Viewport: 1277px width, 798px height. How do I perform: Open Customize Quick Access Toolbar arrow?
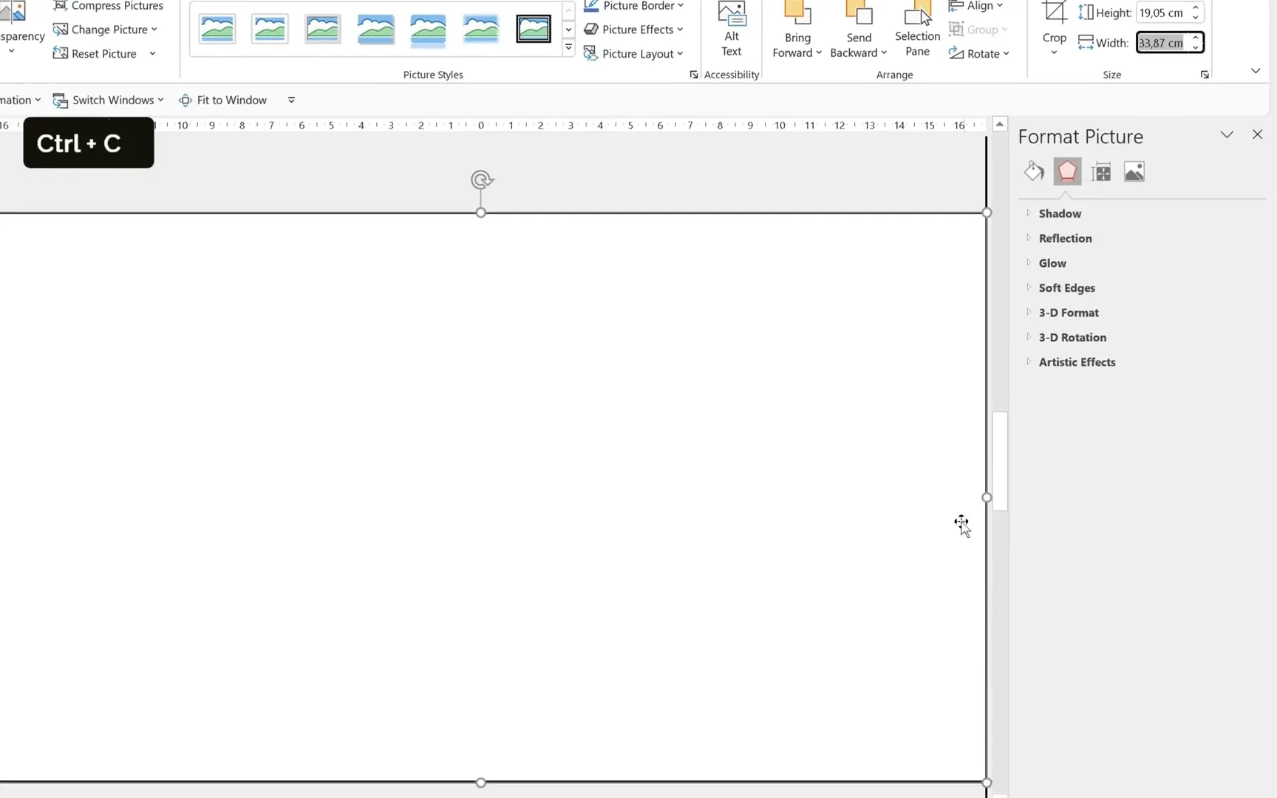291,100
